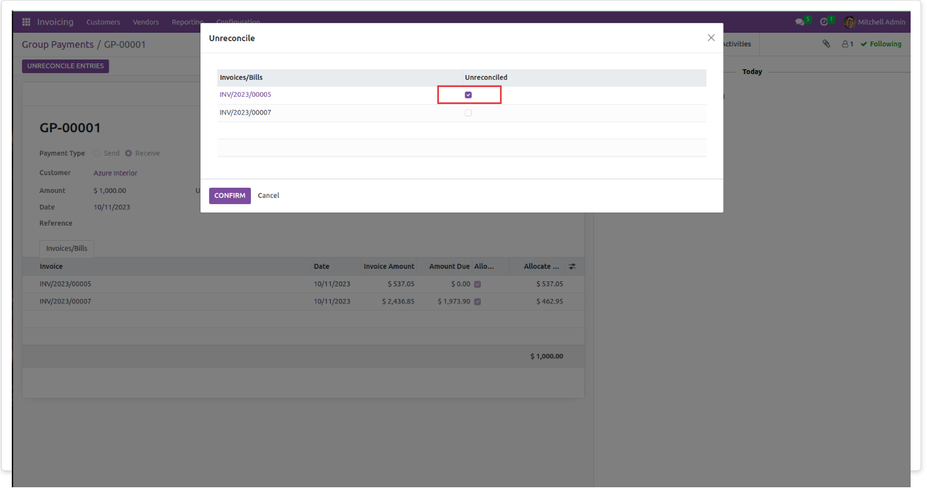Click the paperclip attachments icon
Screen dimensions: 927x501
tap(827, 44)
